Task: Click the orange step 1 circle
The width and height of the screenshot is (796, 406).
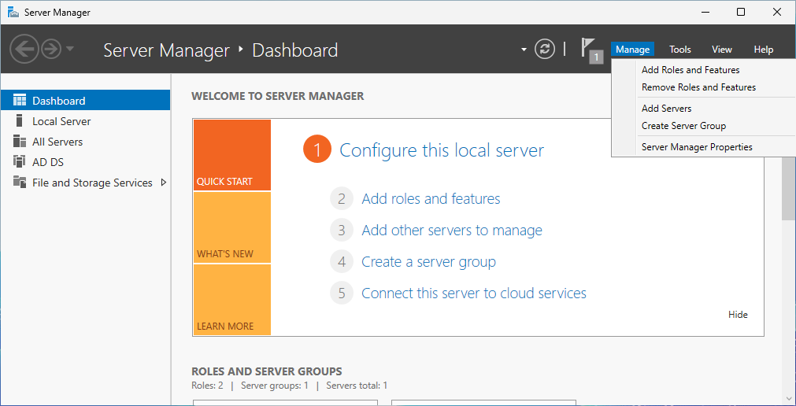Action: coord(317,150)
